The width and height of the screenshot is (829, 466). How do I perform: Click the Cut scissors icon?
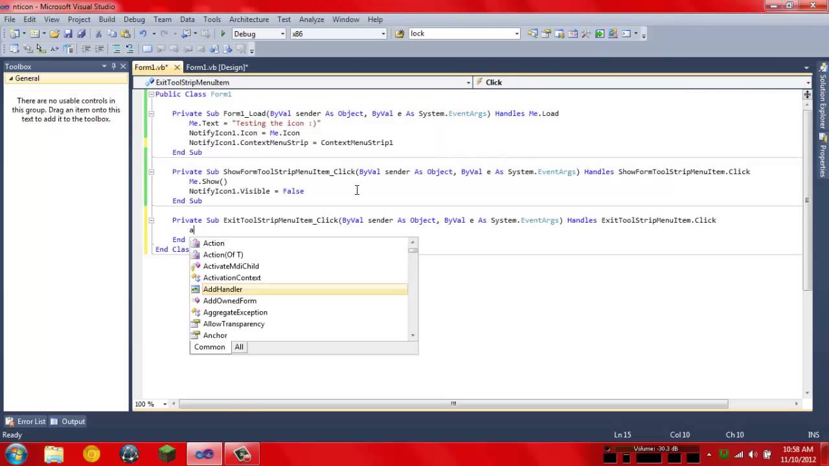pos(98,34)
